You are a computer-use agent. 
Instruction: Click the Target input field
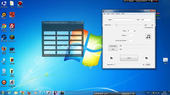pos(123,20)
